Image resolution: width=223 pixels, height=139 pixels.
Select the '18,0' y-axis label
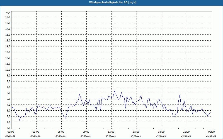pos(8,23)
